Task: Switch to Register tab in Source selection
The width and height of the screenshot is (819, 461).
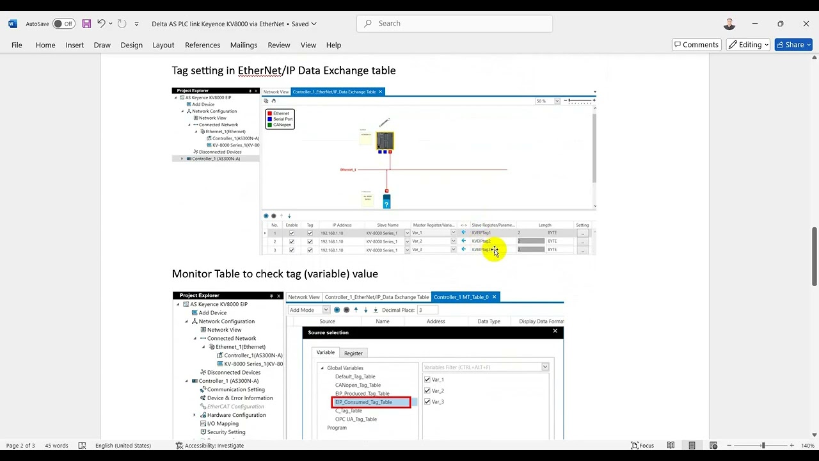Action: pyautogui.click(x=353, y=353)
